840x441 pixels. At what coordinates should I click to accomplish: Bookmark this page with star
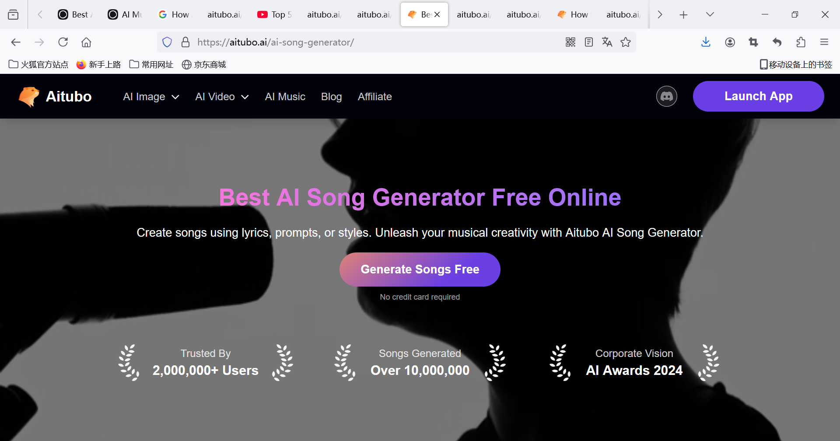click(x=626, y=42)
